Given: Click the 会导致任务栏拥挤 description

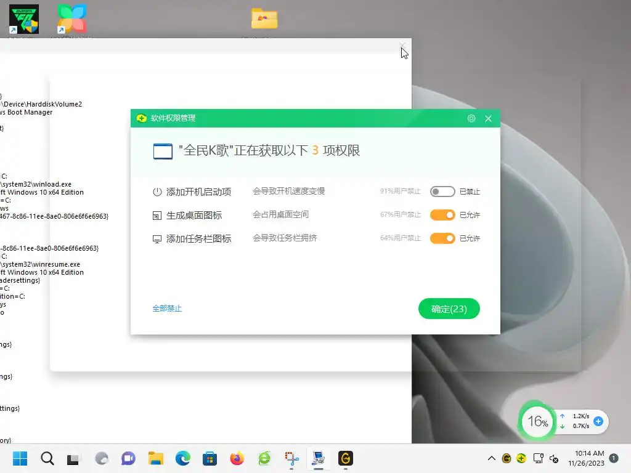Looking at the screenshot, I should click(x=285, y=238).
